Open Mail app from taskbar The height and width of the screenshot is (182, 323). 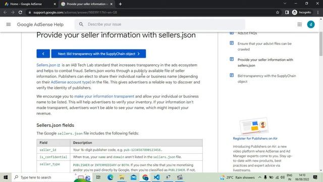pos(133,177)
